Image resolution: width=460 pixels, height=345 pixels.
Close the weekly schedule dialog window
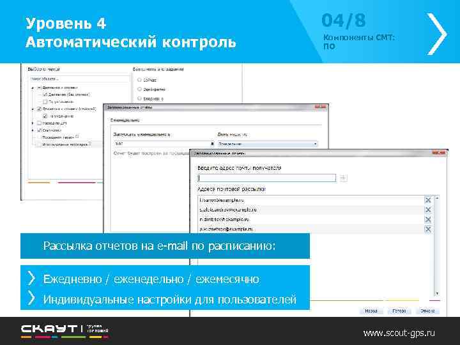(x=320, y=107)
